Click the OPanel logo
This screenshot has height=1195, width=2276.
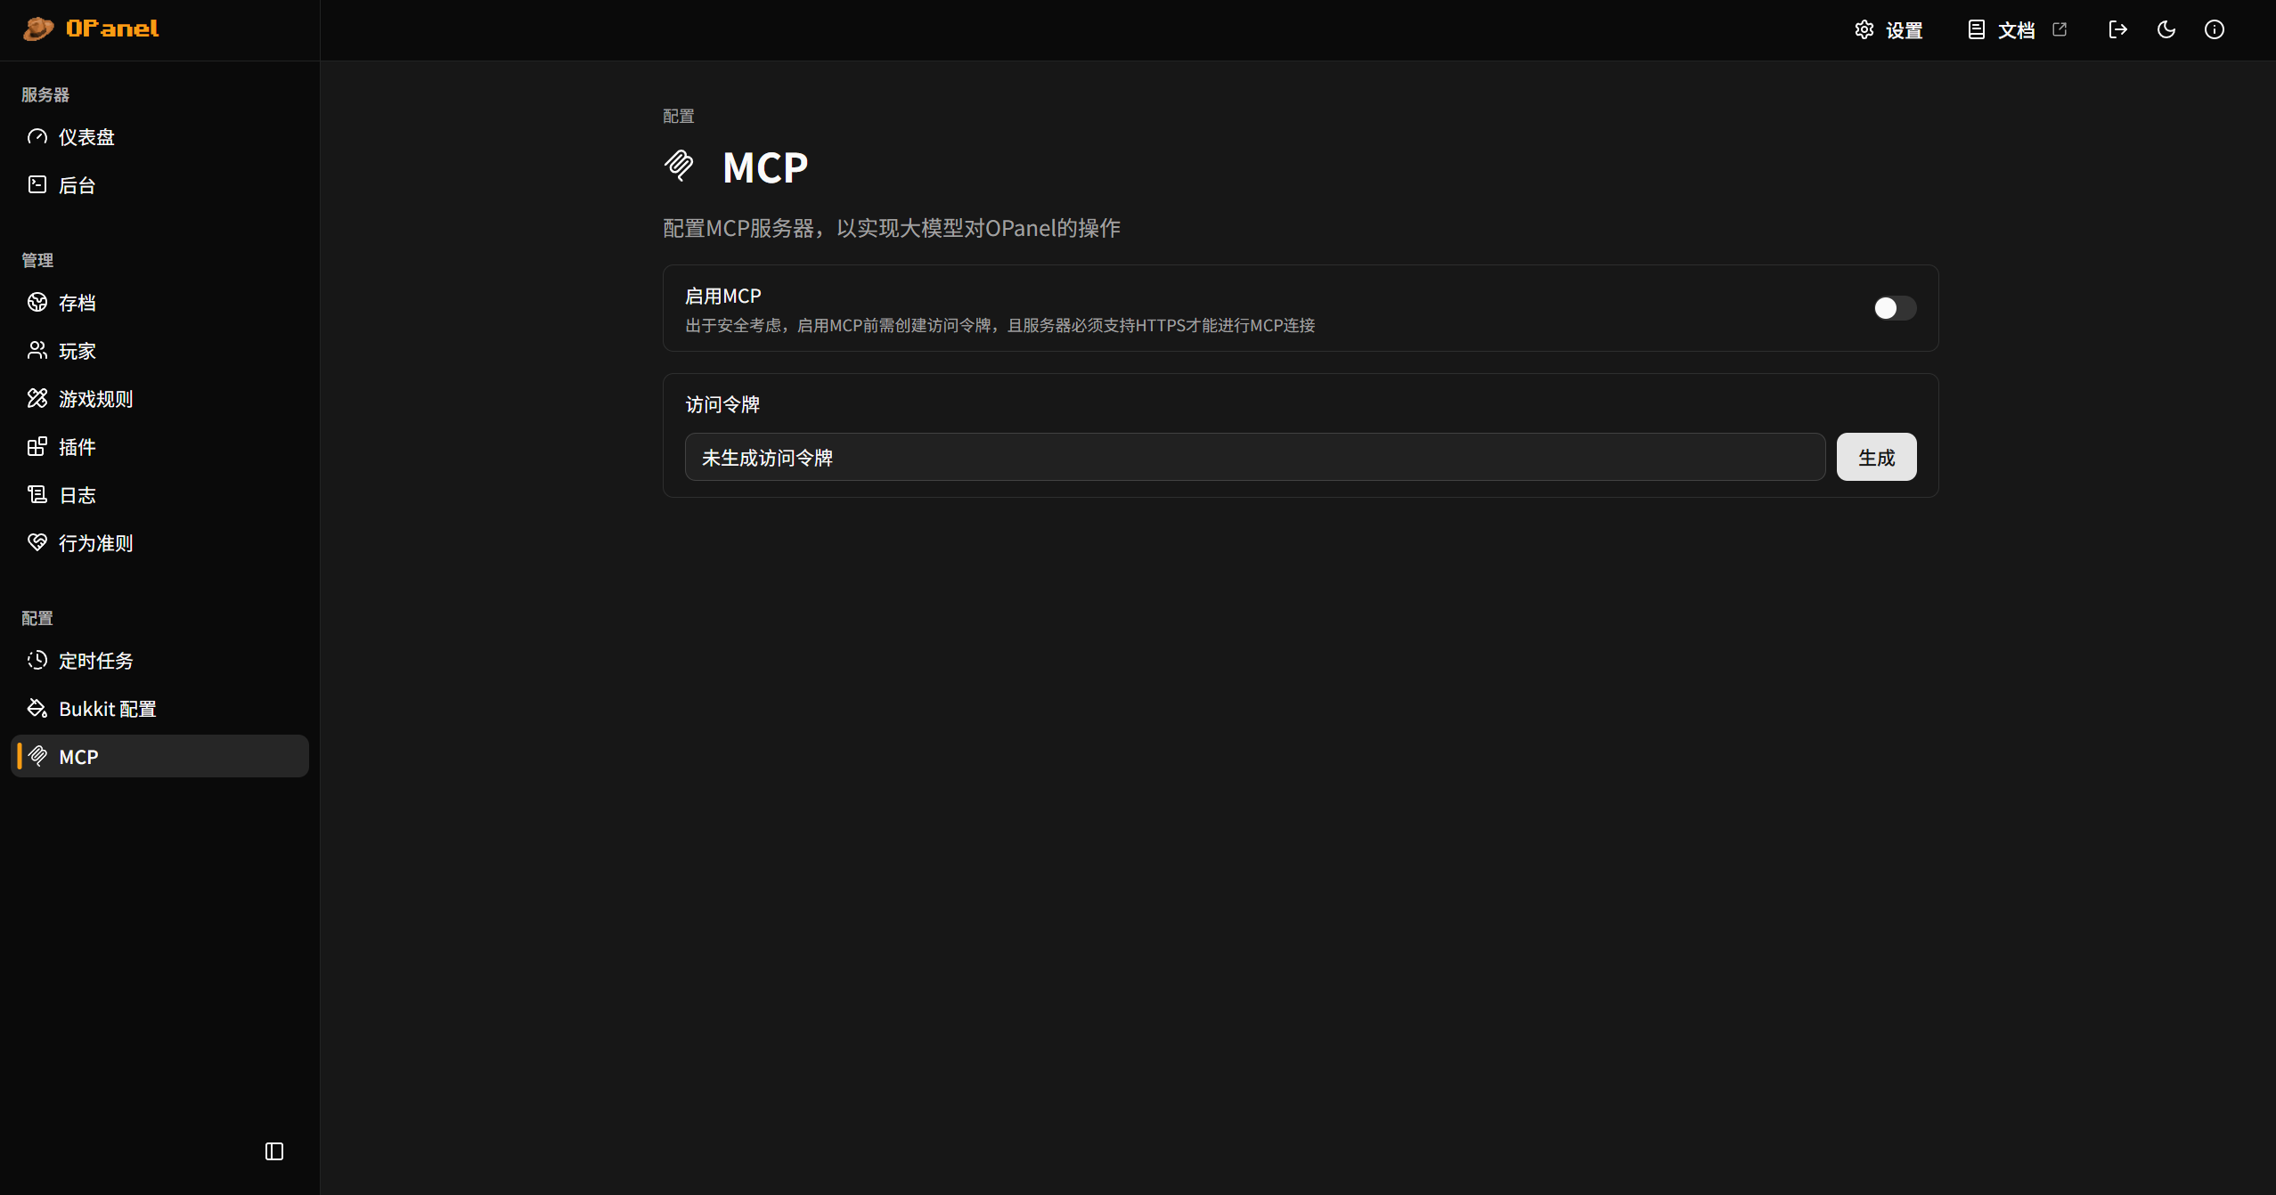[91, 28]
